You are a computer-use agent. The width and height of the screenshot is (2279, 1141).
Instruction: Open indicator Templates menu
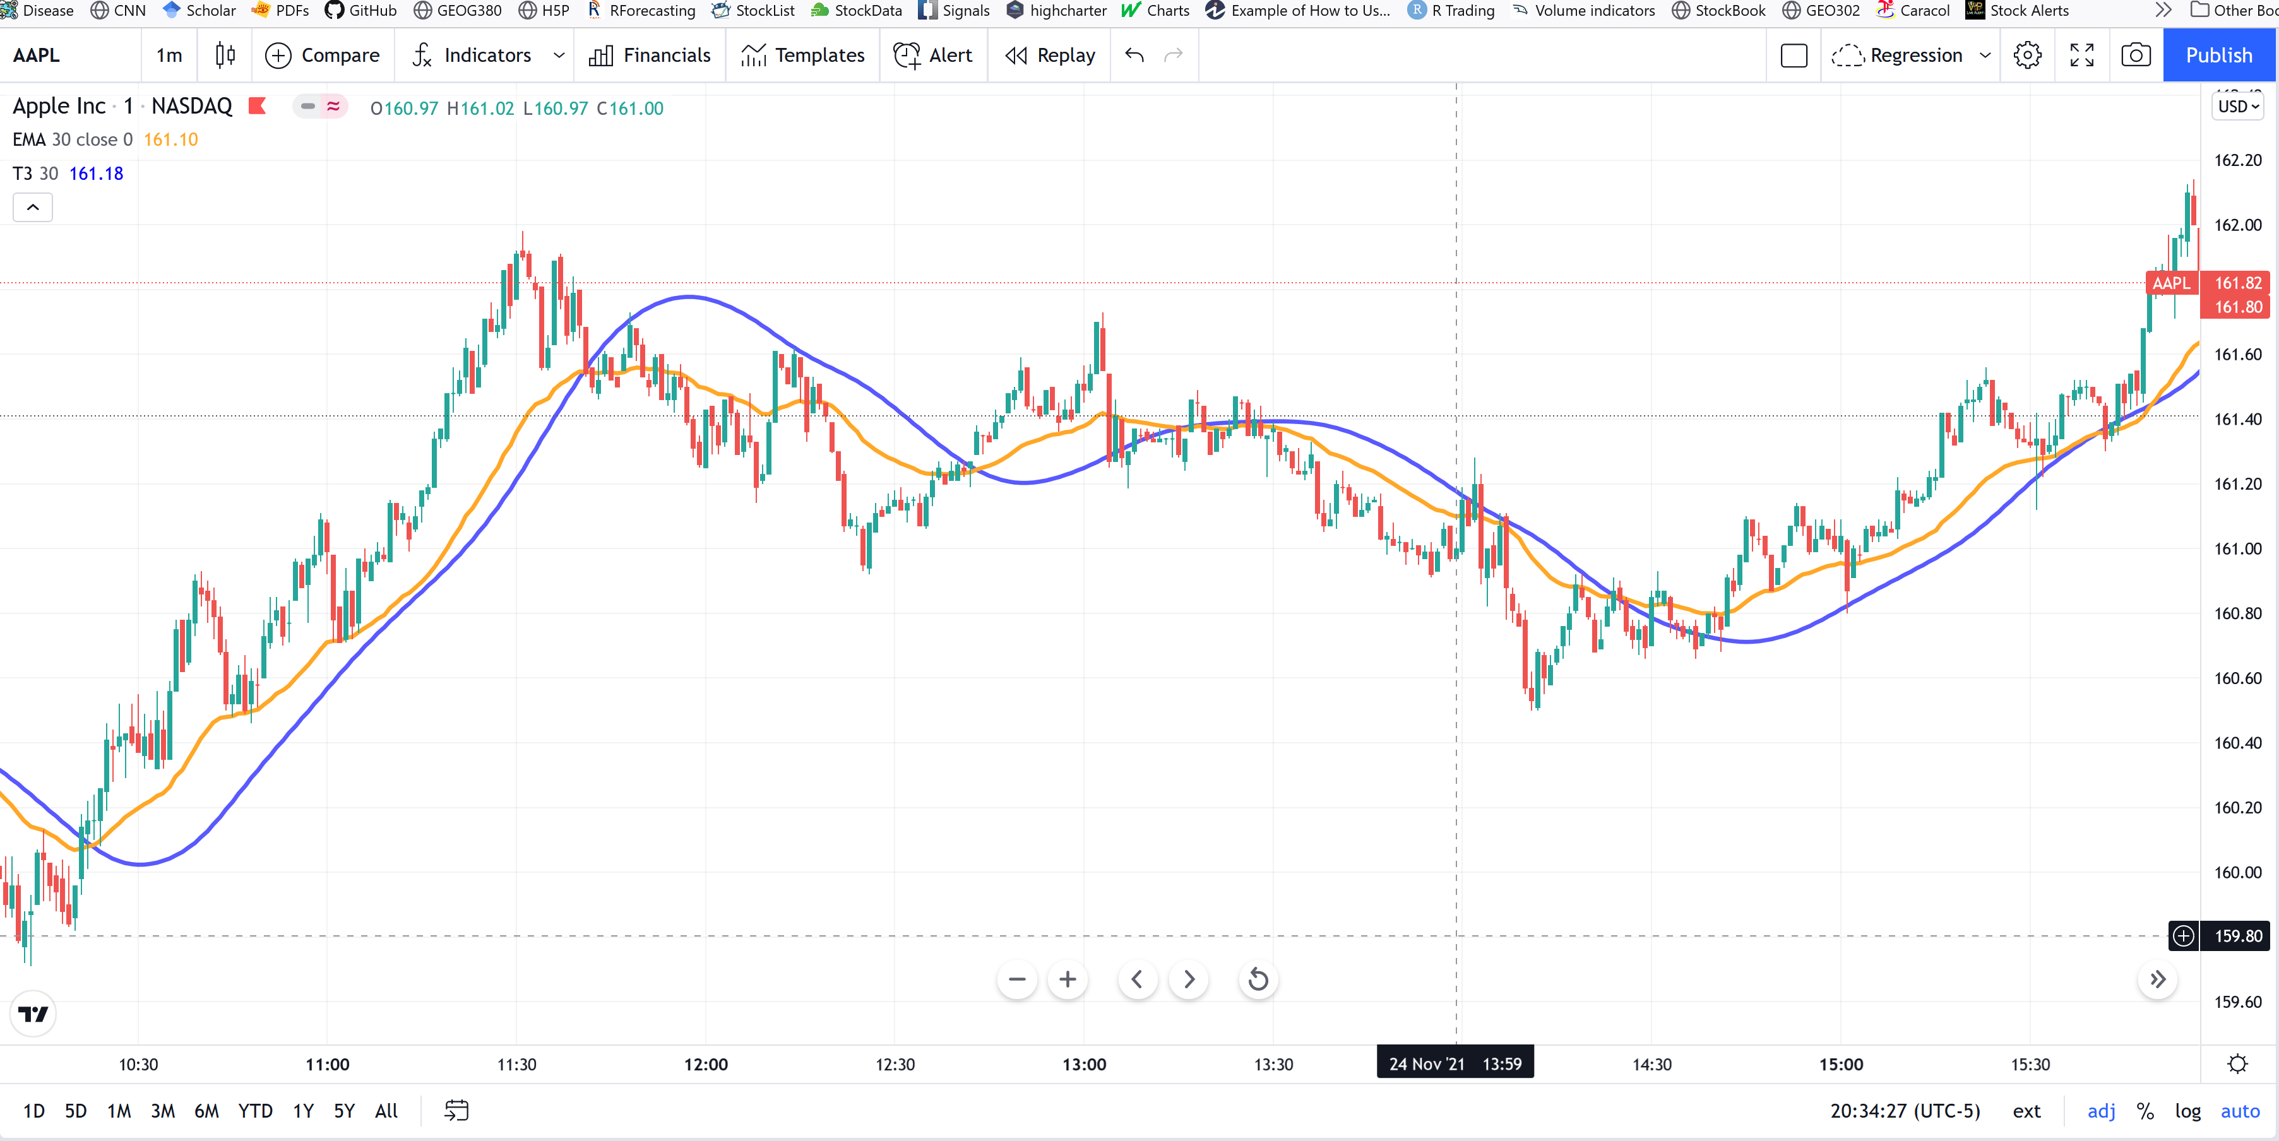point(802,55)
